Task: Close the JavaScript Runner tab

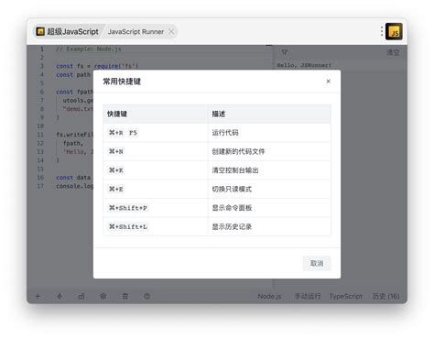Action: click(171, 31)
